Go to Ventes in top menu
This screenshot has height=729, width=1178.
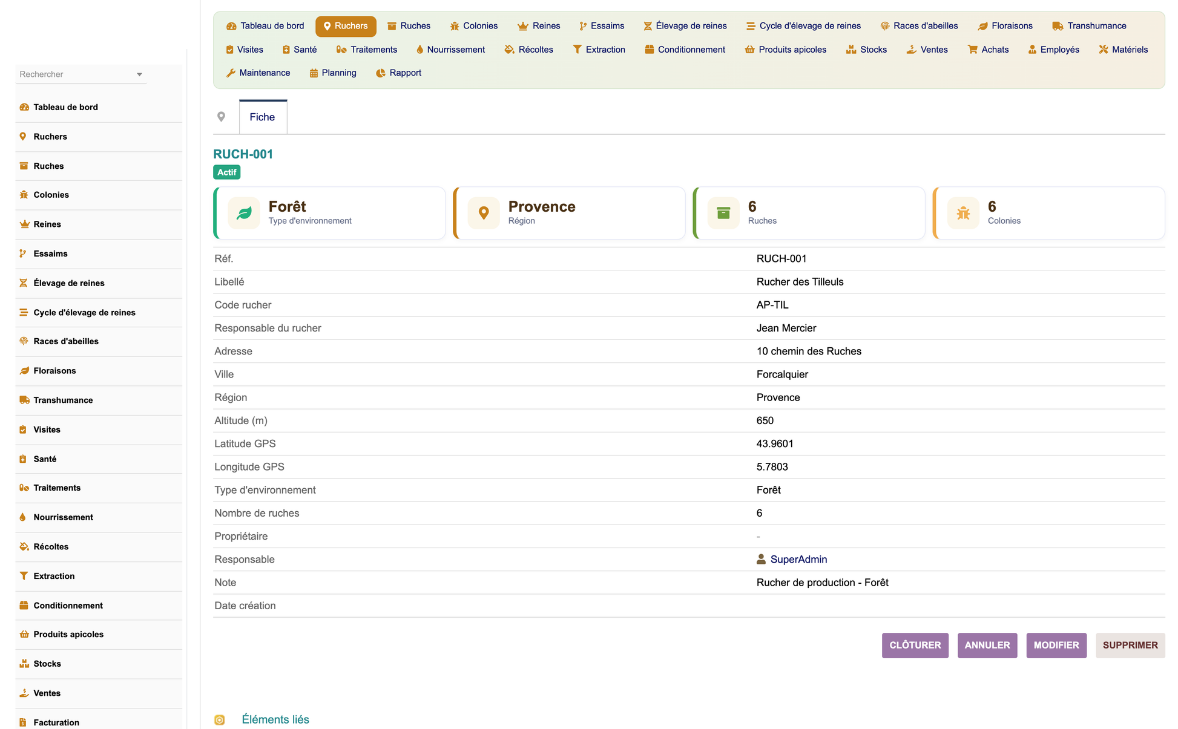[x=927, y=50]
